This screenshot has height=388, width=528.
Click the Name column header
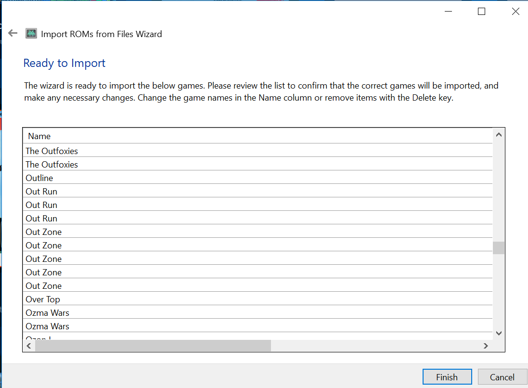click(258, 136)
